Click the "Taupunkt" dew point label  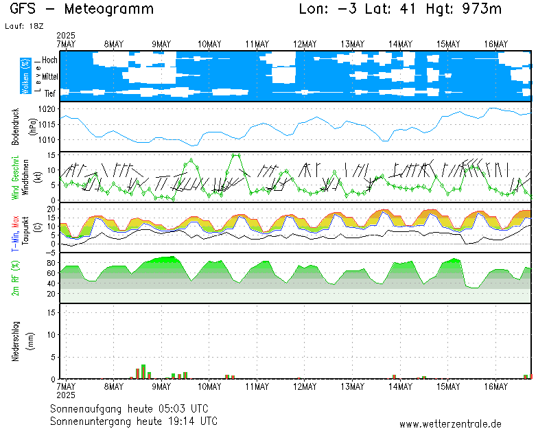click(25, 231)
